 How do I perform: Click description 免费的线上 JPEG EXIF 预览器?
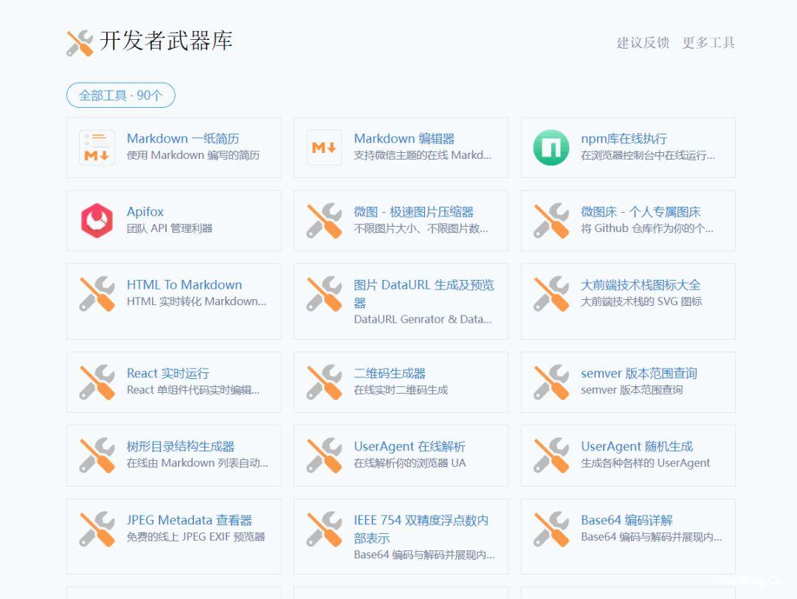[196, 536]
